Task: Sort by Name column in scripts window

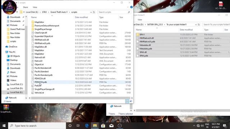Action: coord(52,17)
